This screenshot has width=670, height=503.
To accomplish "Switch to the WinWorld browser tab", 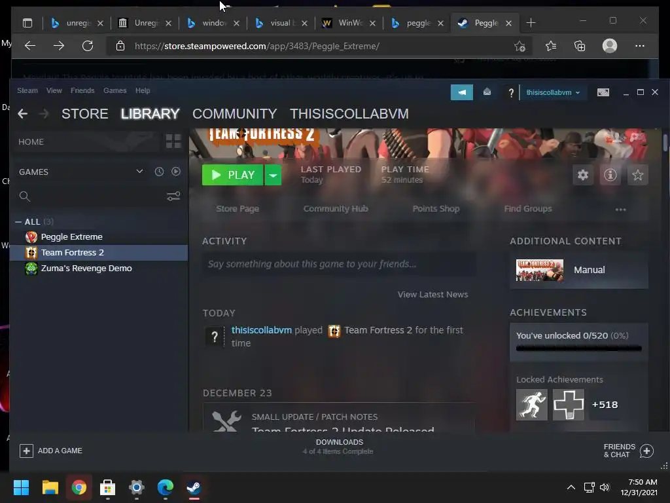I will point(349,23).
